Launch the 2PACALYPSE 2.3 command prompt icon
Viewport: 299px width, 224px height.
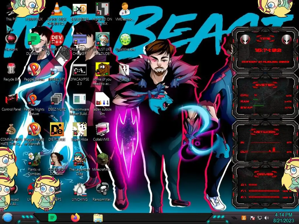pos(79,74)
